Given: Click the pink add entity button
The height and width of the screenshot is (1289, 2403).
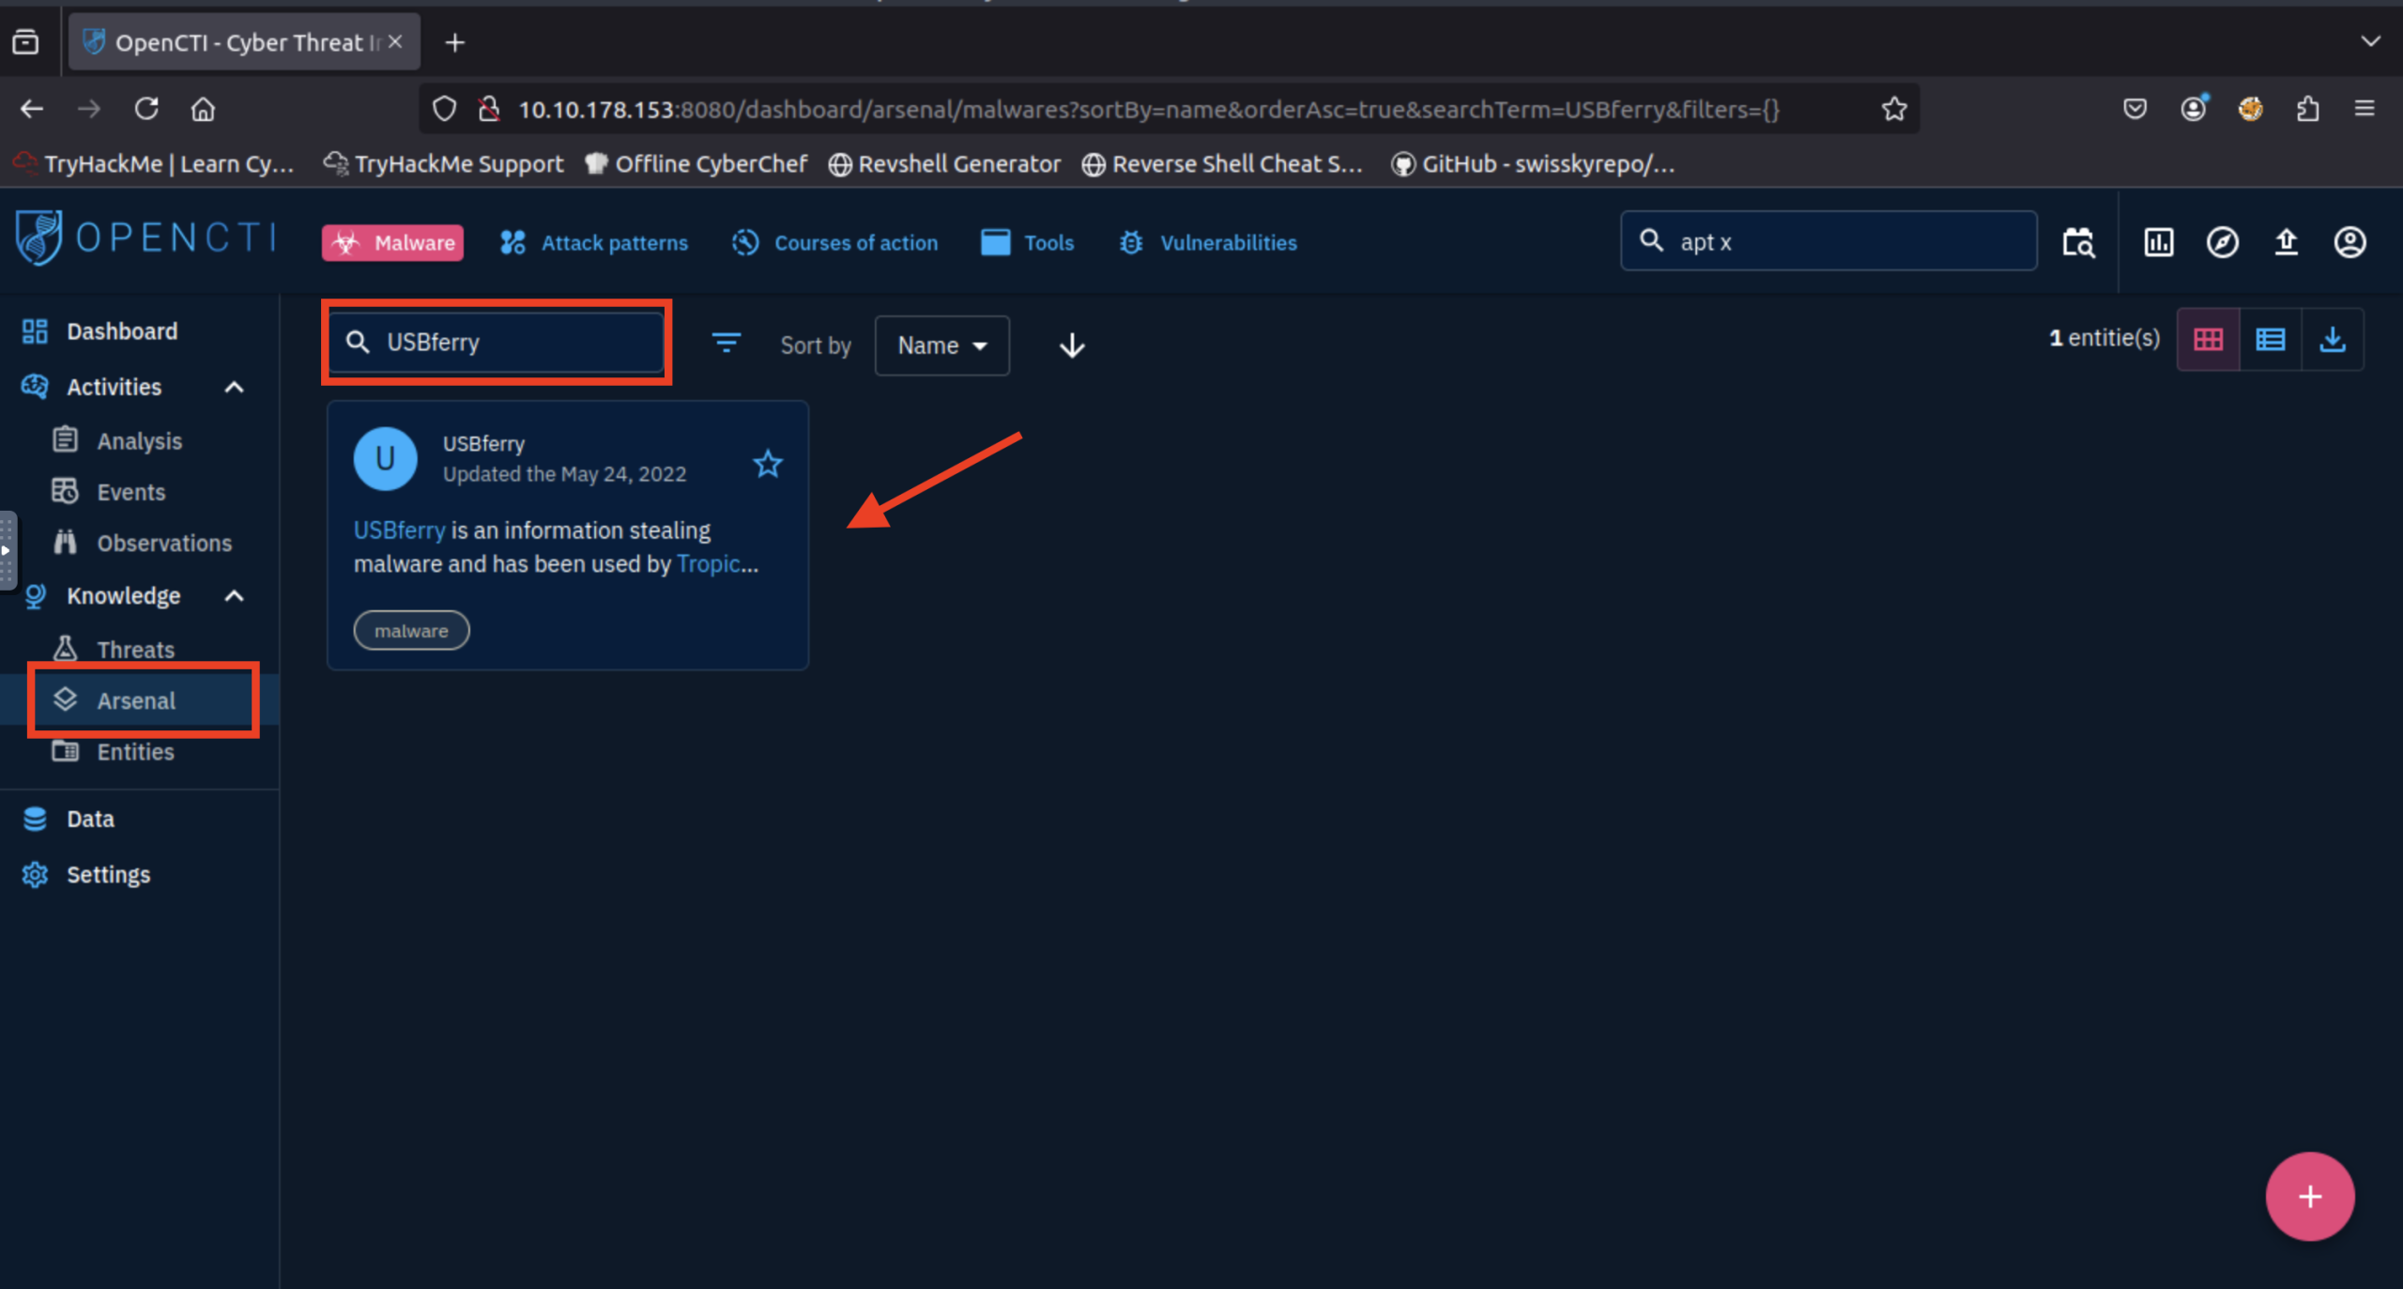Looking at the screenshot, I should tap(2310, 1196).
